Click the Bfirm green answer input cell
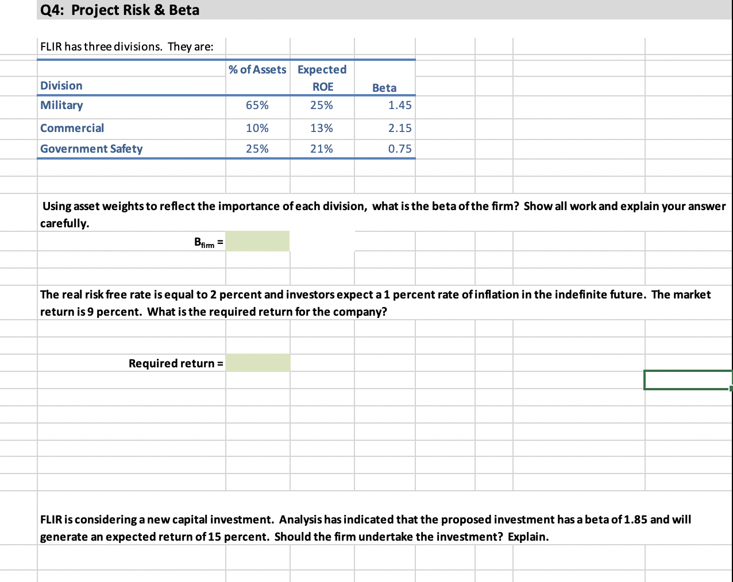 (x=257, y=240)
